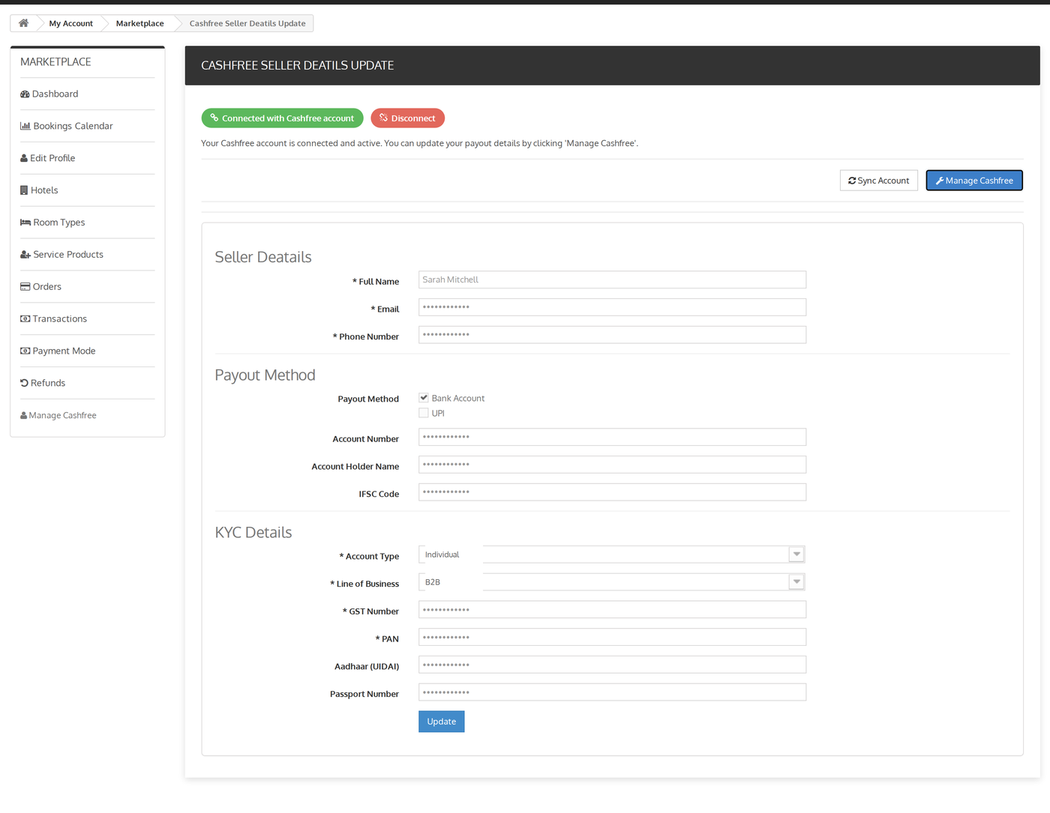Click the link icon on Connected badge
Viewport: 1050px width, 813px height.
point(214,118)
